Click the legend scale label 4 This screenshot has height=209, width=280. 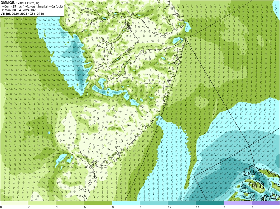(x=57, y=207)
